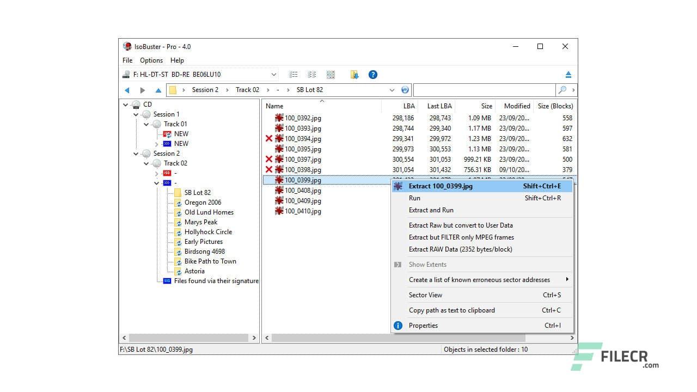Screen dimensions: 697x392
Task: Open the drive selection dropdown
Action: (274, 74)
